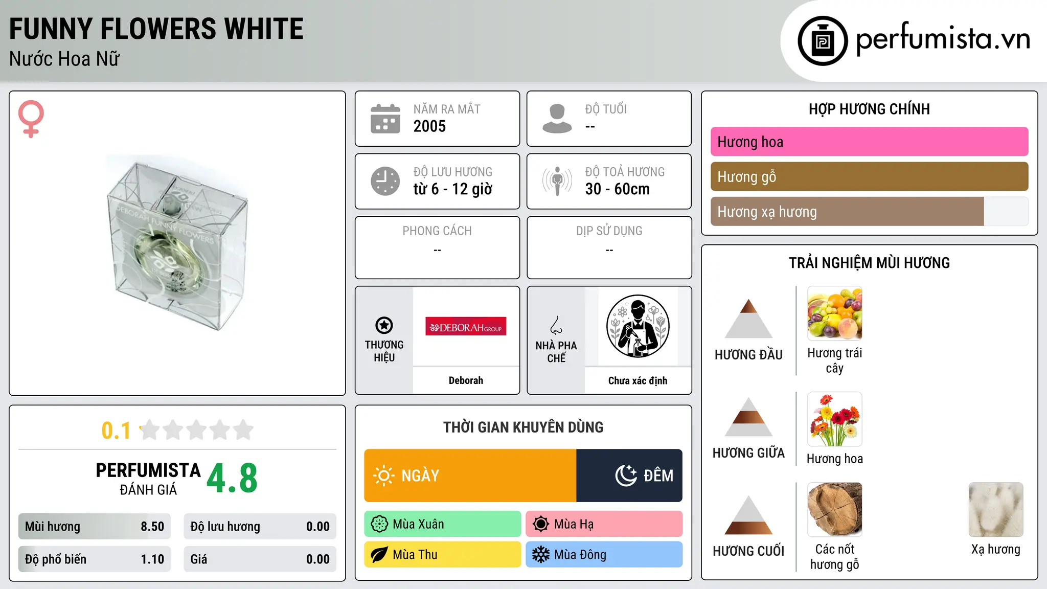Click the five-star rating icons
This screenshot has width=1047, height=589.
click(x=197, y=430)
